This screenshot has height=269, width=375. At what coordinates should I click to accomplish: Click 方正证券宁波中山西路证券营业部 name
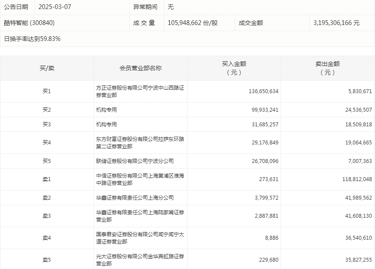(x=140, y=91)
